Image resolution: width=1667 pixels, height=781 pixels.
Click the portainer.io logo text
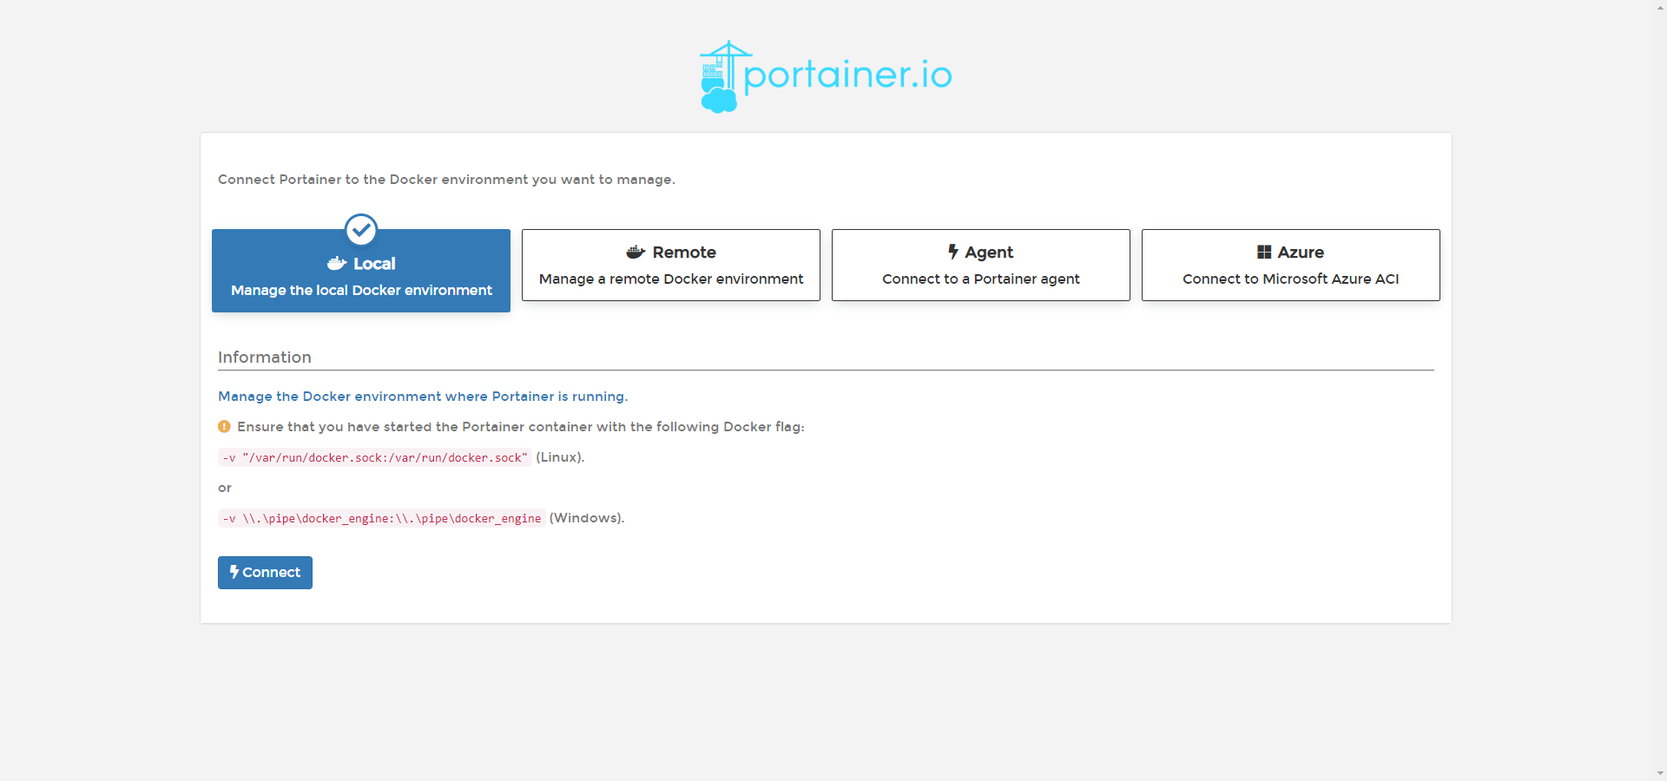847,75
